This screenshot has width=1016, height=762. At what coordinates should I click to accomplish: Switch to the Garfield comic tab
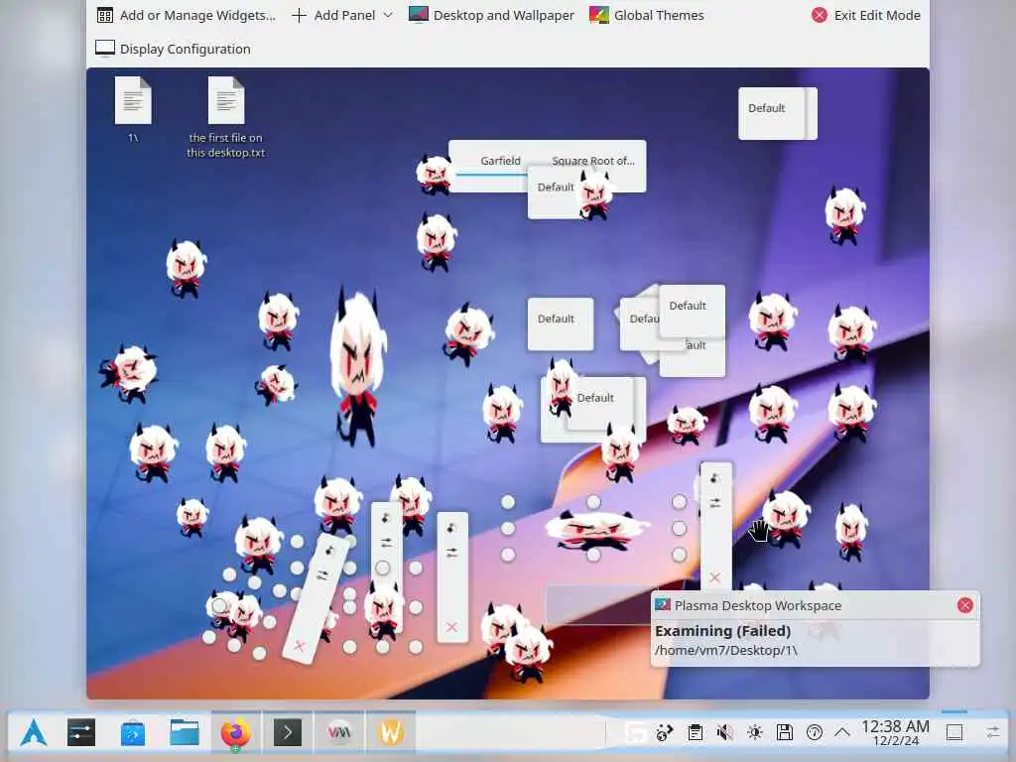(500, 161)
